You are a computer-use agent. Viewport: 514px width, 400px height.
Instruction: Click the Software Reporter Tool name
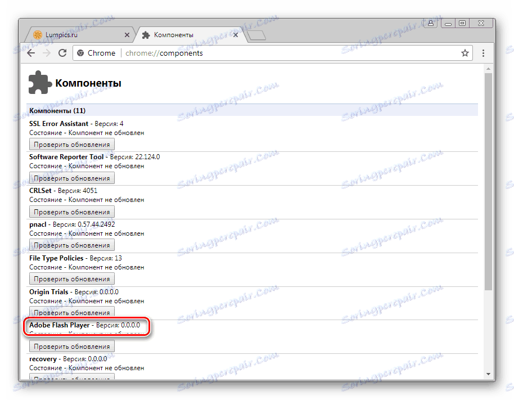pos(66,157)
